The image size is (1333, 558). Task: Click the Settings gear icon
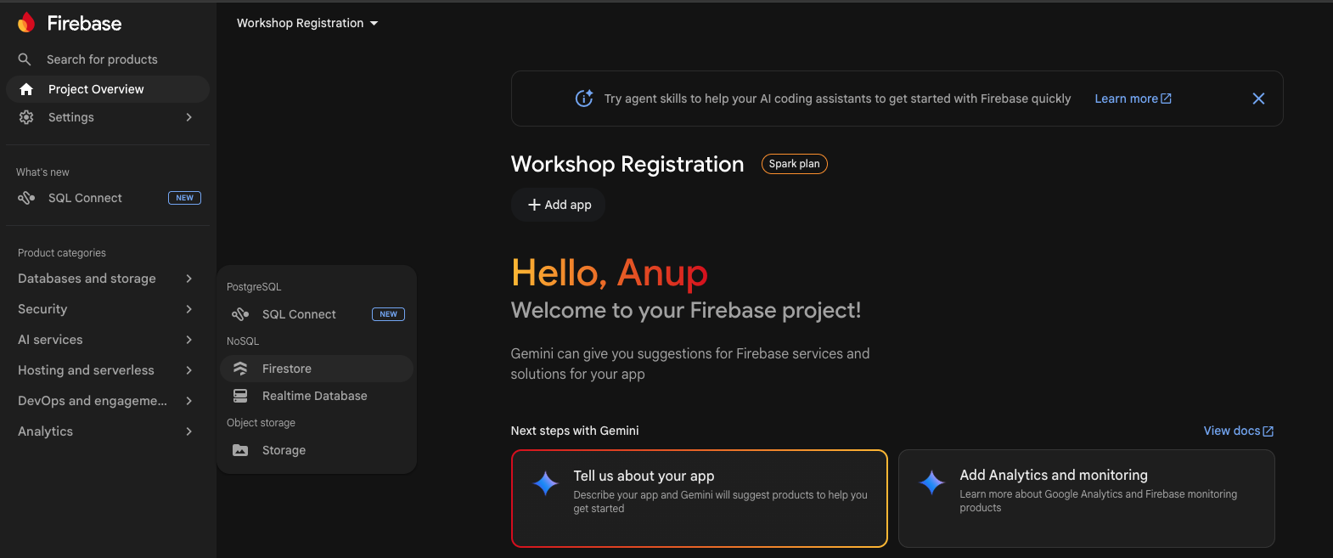(x=26, y=117)
